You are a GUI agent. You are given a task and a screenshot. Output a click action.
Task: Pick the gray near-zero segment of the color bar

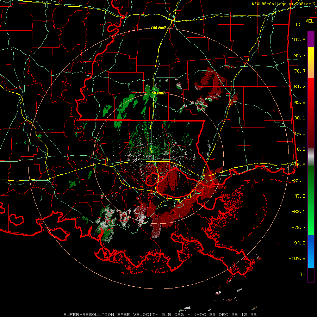pos(311,157)
